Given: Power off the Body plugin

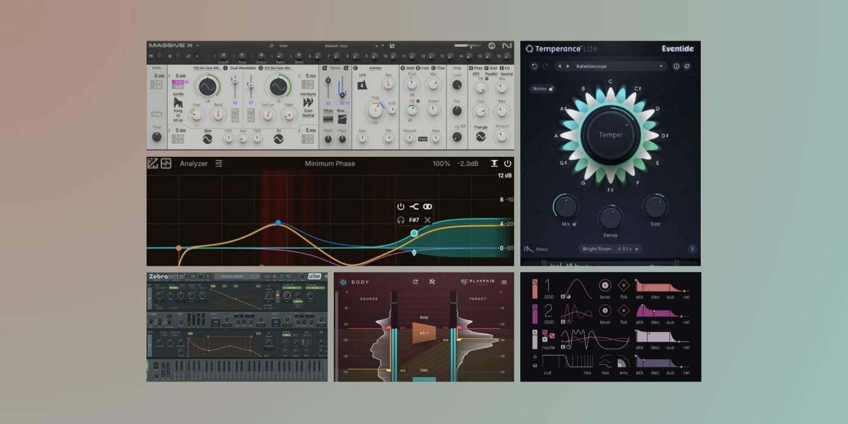Looking at the screenshot, I should [343, 282].
